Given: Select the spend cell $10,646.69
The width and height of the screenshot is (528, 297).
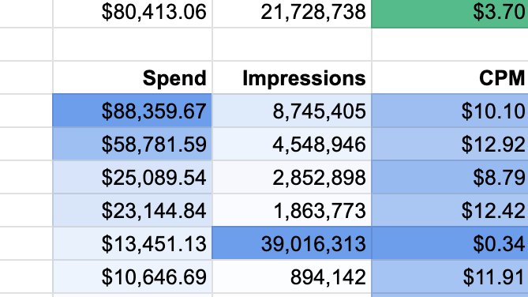Looking at the screenshot, I should tap(133, 276).
